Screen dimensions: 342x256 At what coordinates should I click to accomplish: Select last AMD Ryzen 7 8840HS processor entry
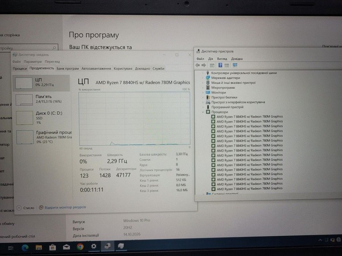[249, 189]
